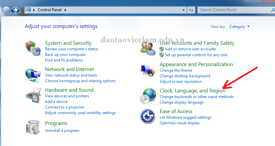Viewport: 275px width, 146px height.
Task: Click the Hardware and Sound printer icon
Action: click(33, 96)
